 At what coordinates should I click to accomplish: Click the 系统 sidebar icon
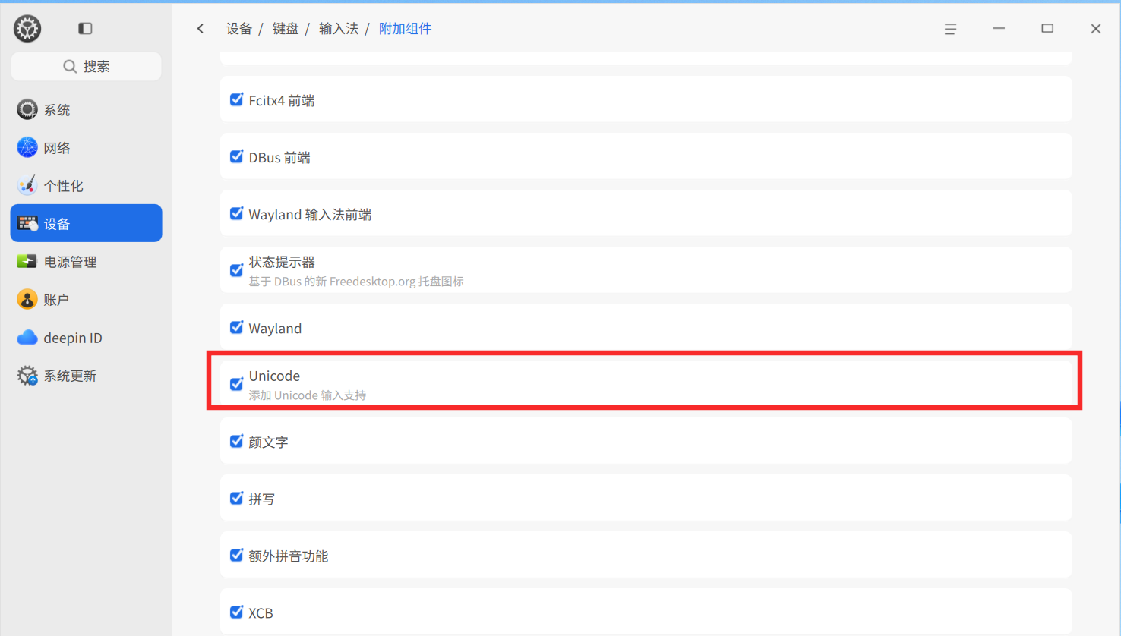pyautogui.click(x=27, y=109)
